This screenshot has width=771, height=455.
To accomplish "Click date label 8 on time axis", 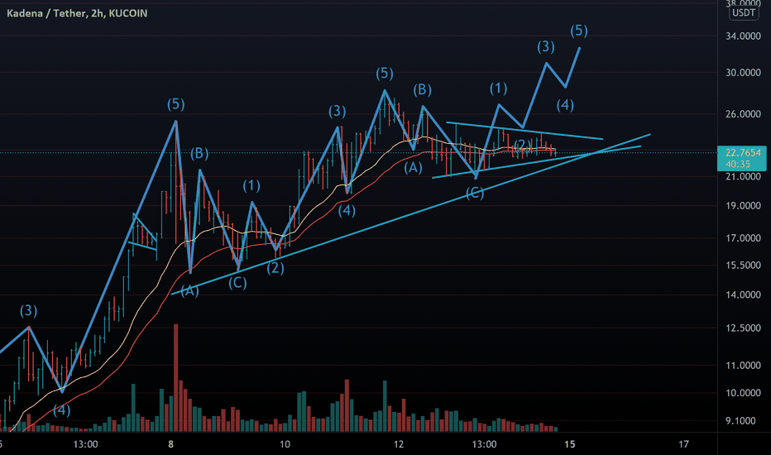I will point(170,444).
